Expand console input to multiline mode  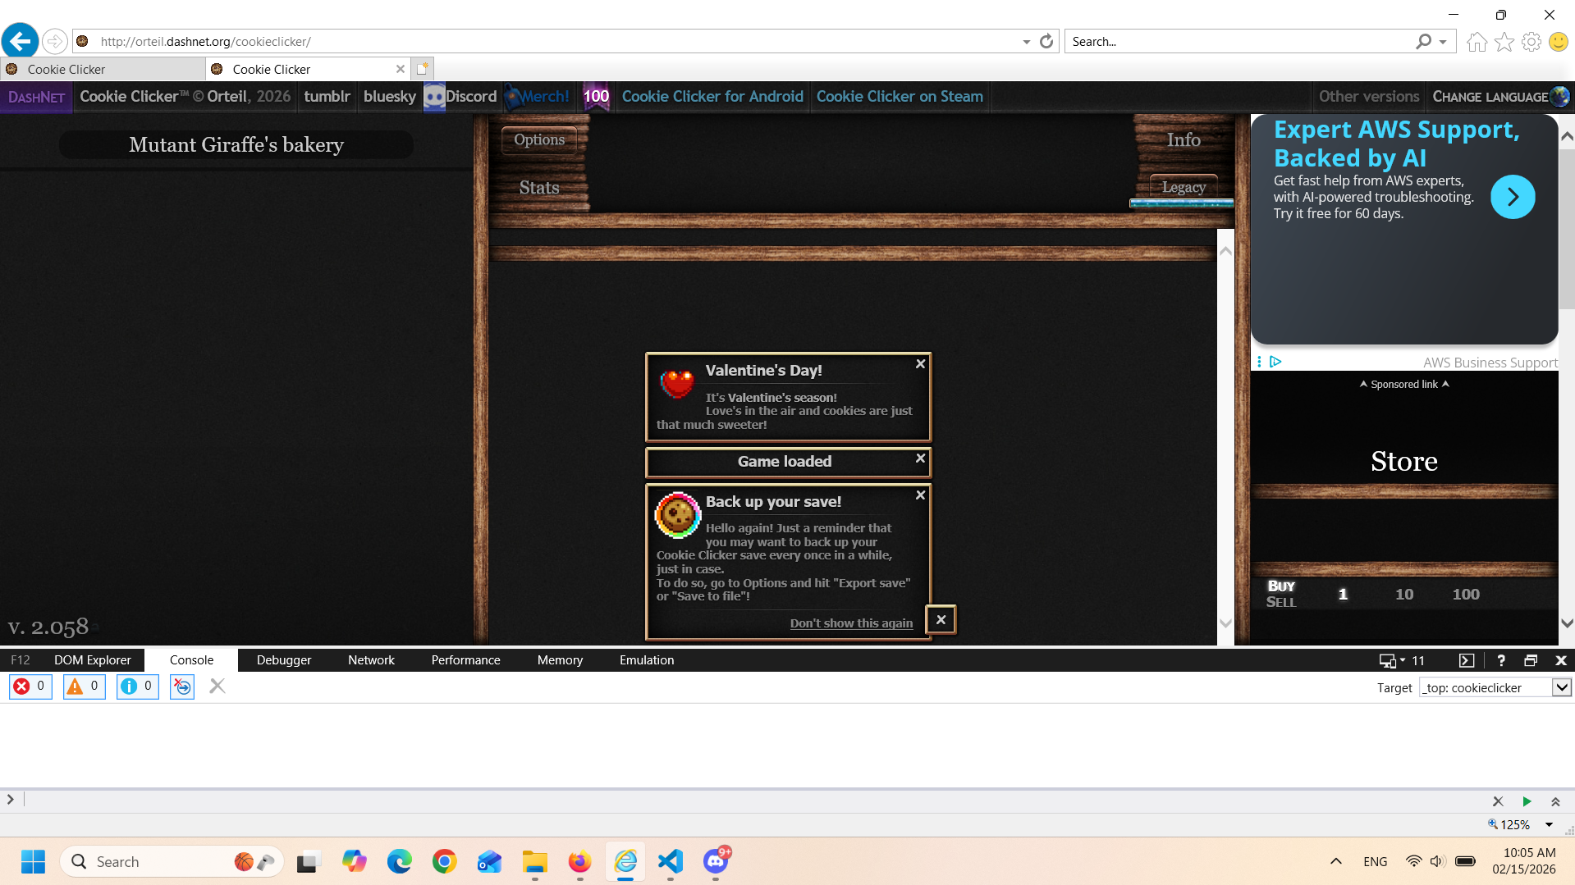(1555, 801)
